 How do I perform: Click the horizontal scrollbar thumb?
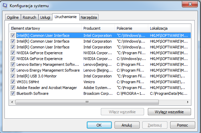(87, 102)
